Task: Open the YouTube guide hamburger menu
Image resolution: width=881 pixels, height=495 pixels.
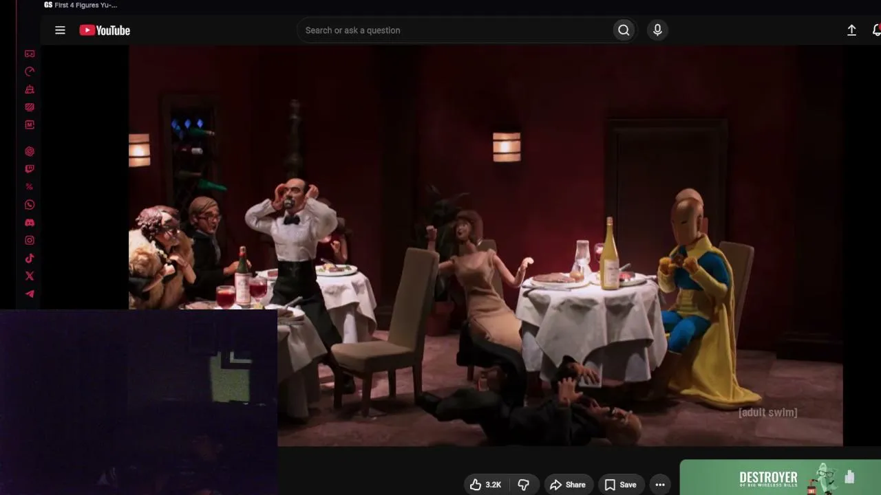Action: coord(60,30)
